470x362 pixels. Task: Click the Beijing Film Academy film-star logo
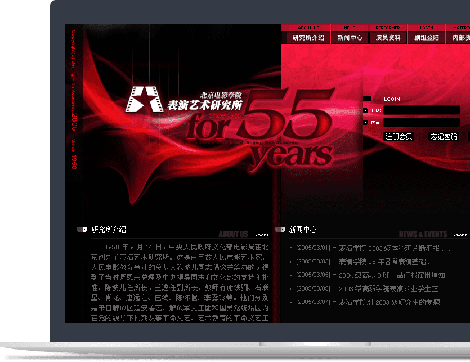coord(144,100)
